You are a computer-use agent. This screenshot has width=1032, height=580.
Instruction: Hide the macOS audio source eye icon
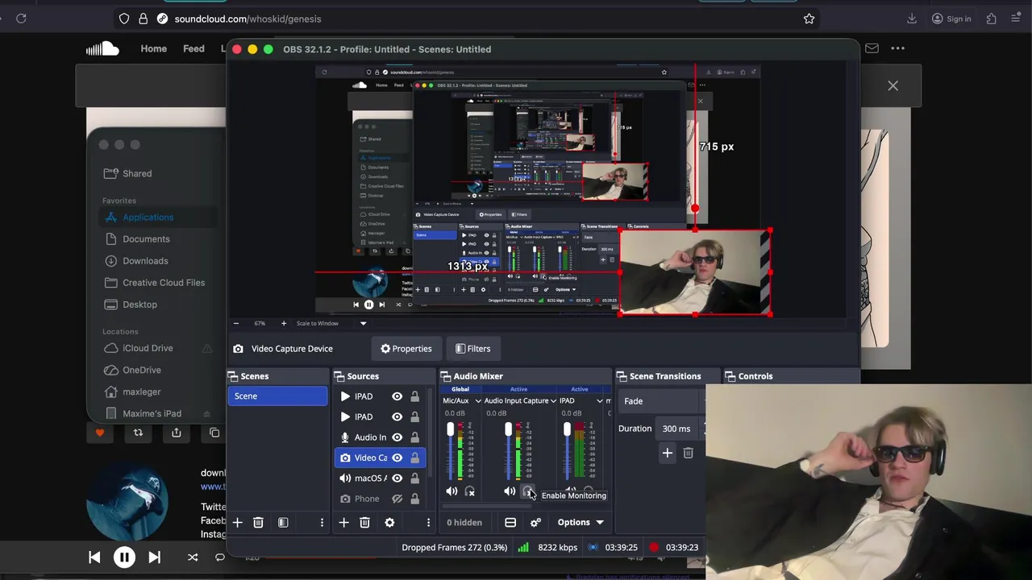point(397,478)
